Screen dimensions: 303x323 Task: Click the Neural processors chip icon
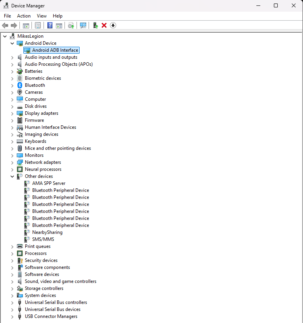pyautogui.click(x=20, y=169)
